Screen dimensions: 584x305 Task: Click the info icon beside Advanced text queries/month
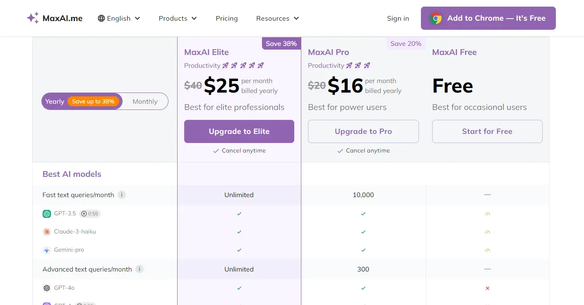click(139, 269)
